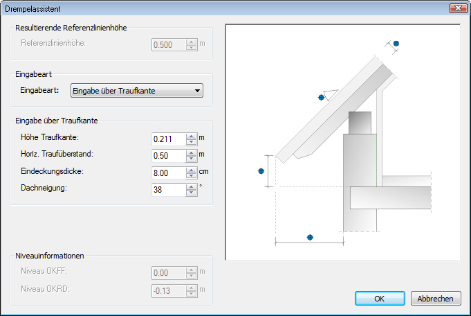Click the blue covering thickness marker
The width and height of the screenshot is (471, 316).
[x=396, y=44]
